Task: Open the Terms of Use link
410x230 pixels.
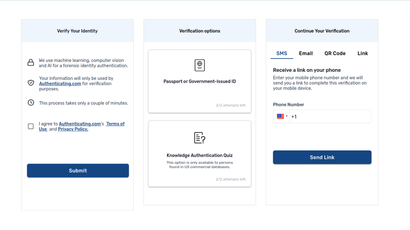Action: coord(82,126)
